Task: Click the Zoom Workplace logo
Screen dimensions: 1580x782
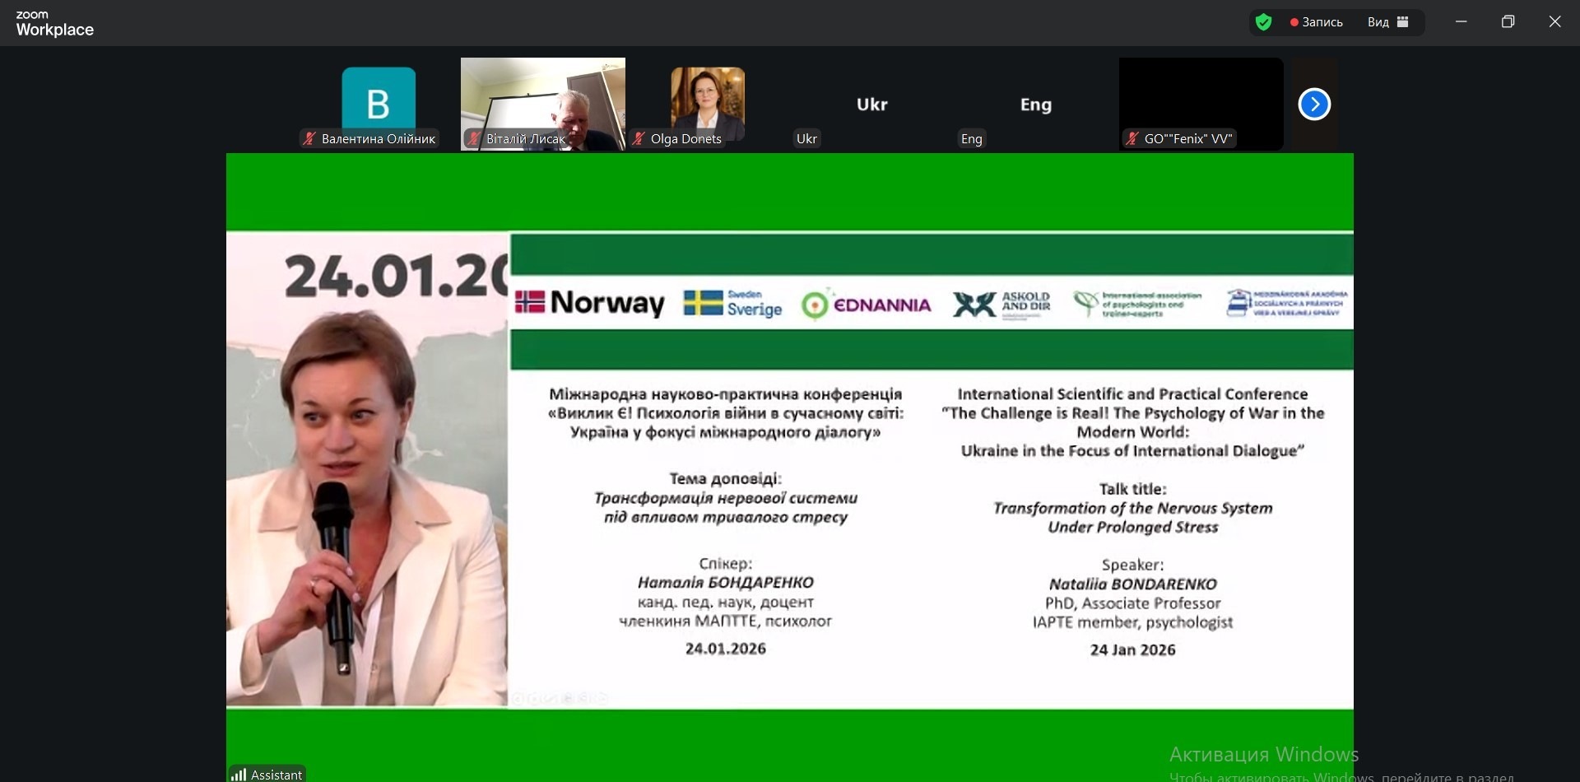Action: pos(54,24)
